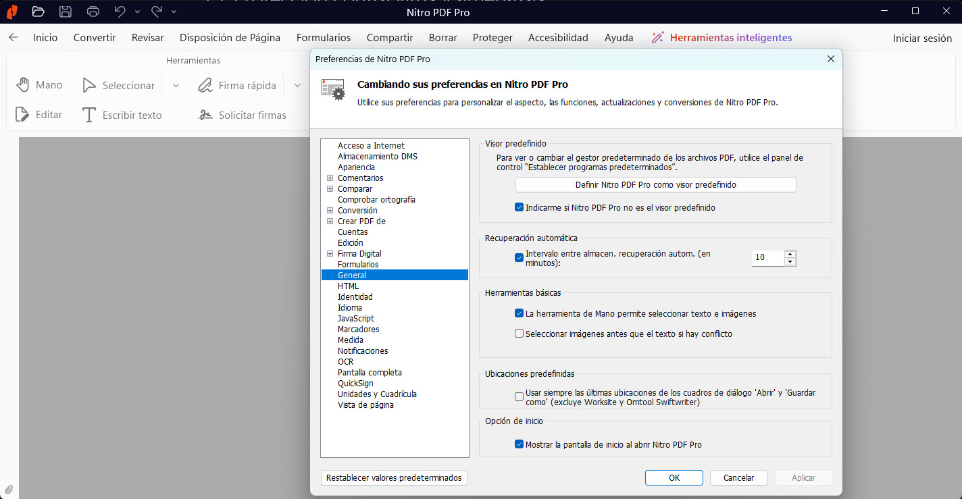The height and width of the screenshot is (499, 962).
Task: Open the Accesibilidad tab
Action: (x=558, y=38)
